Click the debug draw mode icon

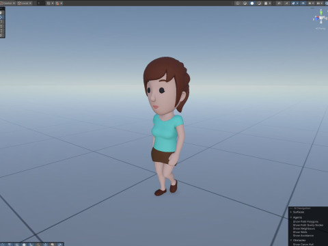point(266,3)
